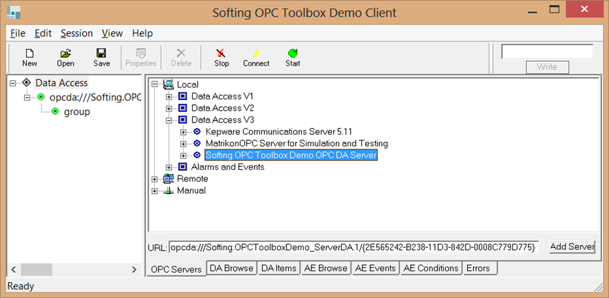This screenshot has width=609, height=298.
Task: Click the Remote network computers icon
Action: 168,179
